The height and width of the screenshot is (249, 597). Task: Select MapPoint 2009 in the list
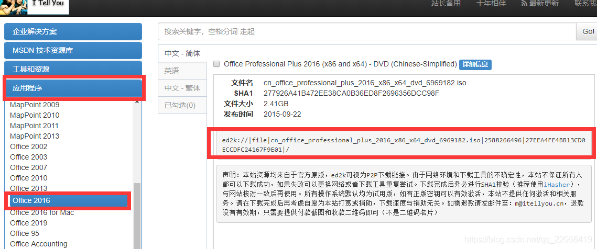coord(35,105)
